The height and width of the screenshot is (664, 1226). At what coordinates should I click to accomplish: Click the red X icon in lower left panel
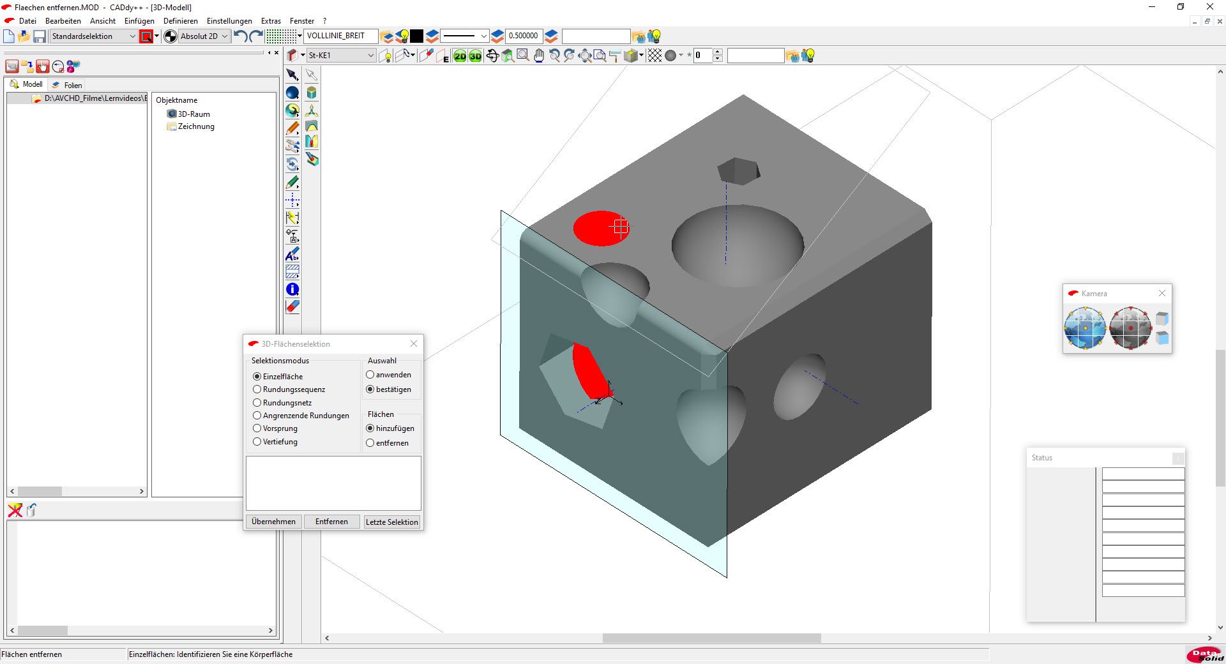15,510
